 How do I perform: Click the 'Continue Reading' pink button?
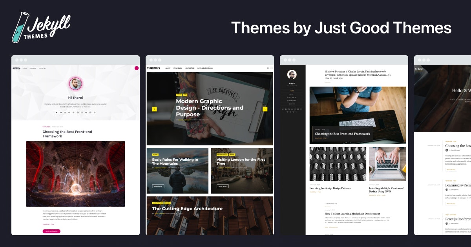coord(52,231)
